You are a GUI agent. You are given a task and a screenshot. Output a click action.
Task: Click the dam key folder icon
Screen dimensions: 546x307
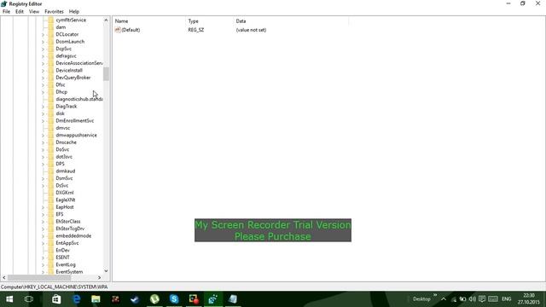pos(51,27)
